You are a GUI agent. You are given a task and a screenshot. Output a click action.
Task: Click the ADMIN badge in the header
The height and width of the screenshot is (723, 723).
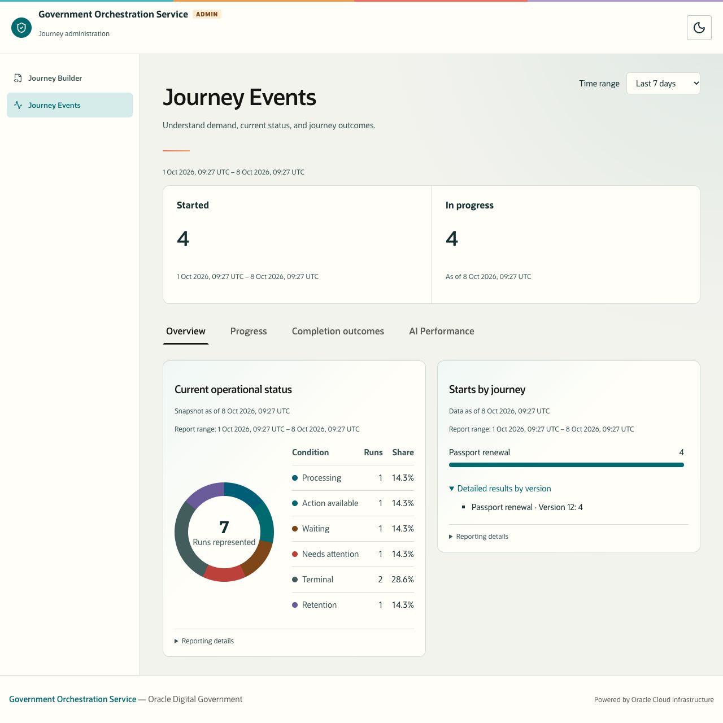[207, 14]
